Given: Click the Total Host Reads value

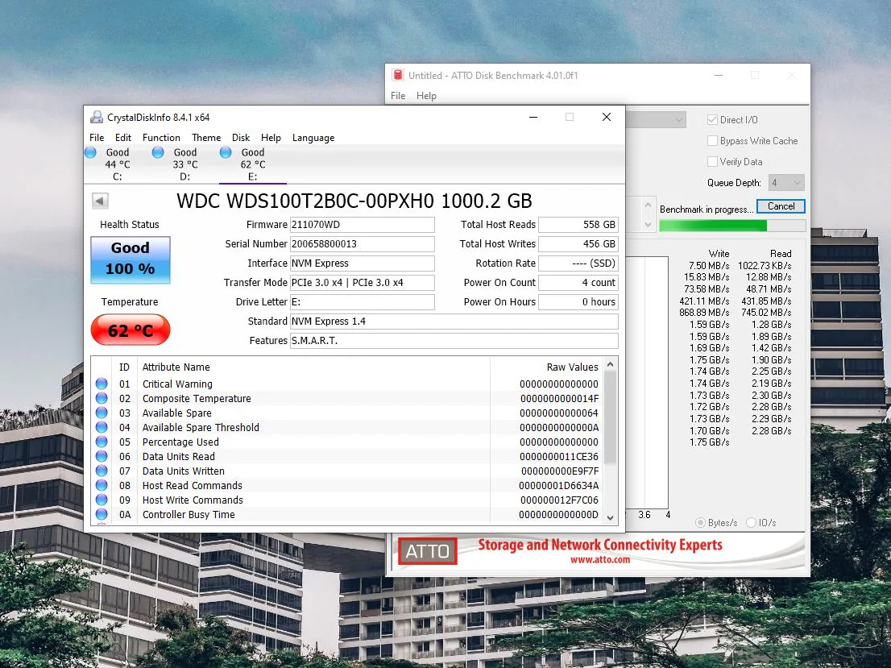Looking at the screenshot, I should coord(578,225).
